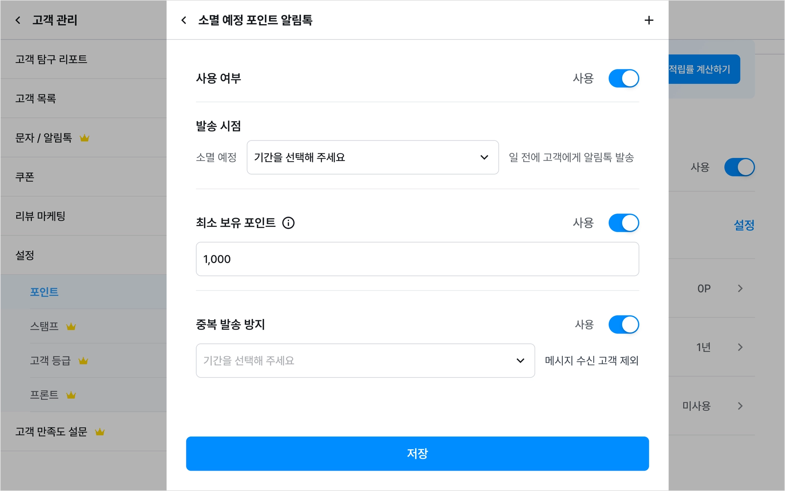Click the crown icon beside 고객 만족도 설문
The width and height of the screenshot is (785, 491).
coord(100,432)
